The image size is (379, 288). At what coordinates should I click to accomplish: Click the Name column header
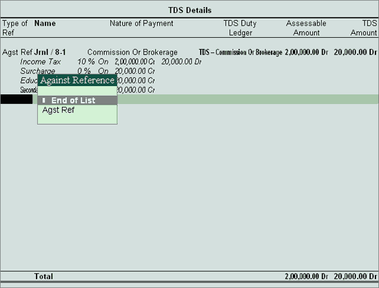(45, 23)
